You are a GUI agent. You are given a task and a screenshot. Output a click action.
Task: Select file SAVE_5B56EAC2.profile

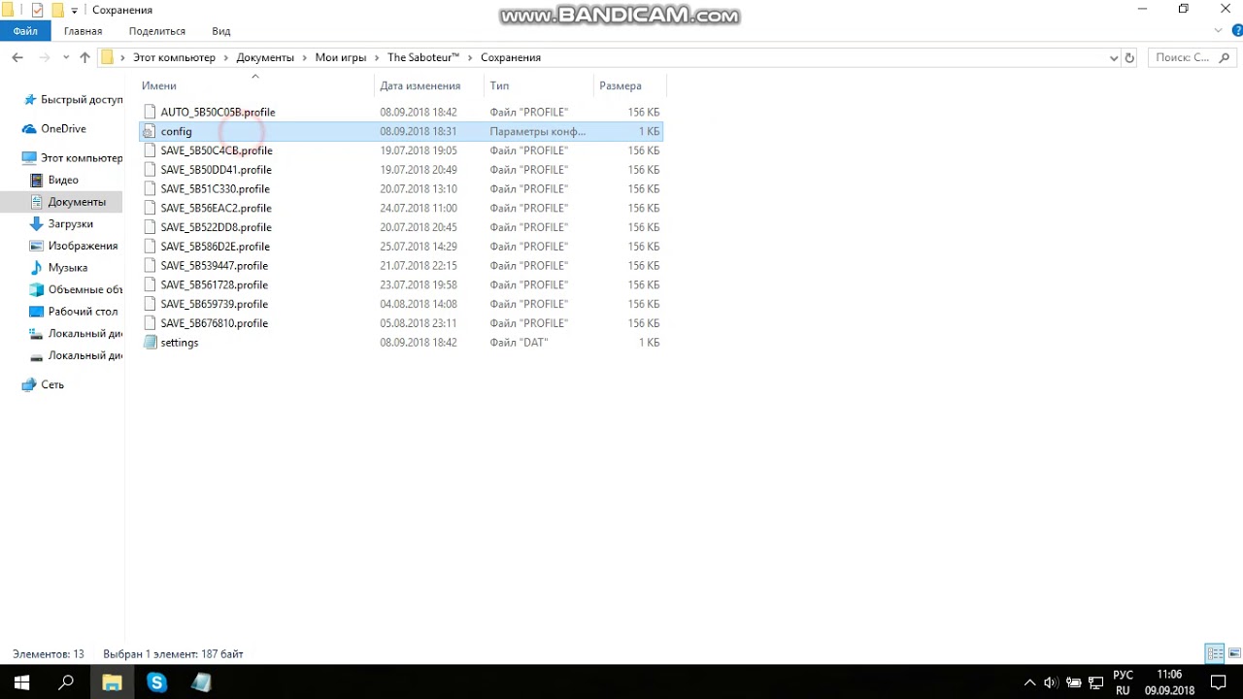click(x=216, y=208)
